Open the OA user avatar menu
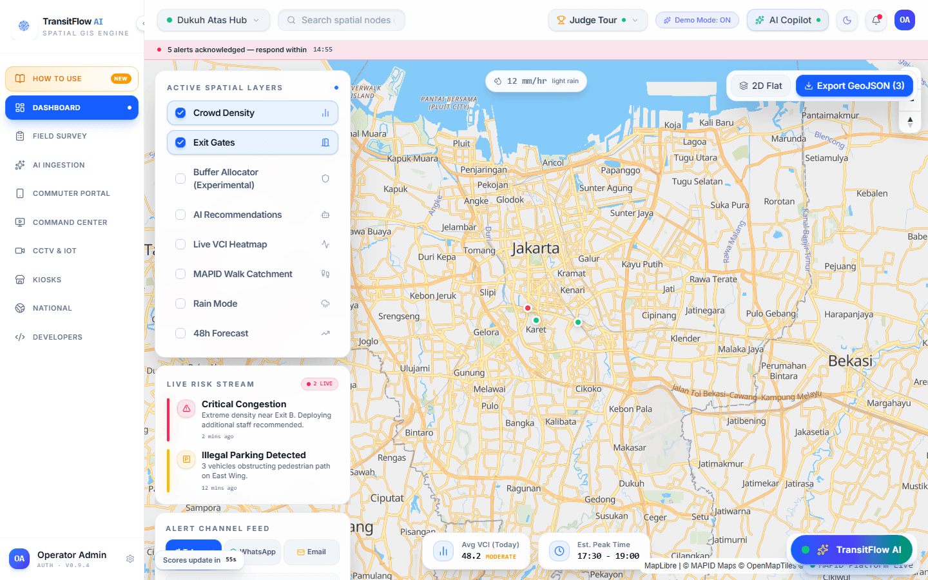The width and height of the screenshot is (928, 580). tap(905, 20)
